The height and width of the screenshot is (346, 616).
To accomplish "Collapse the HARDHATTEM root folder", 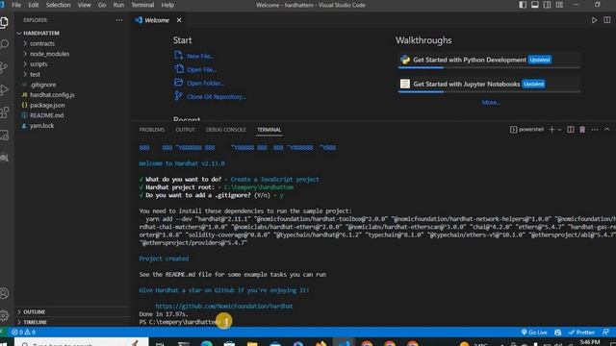I will pos(72,33).
